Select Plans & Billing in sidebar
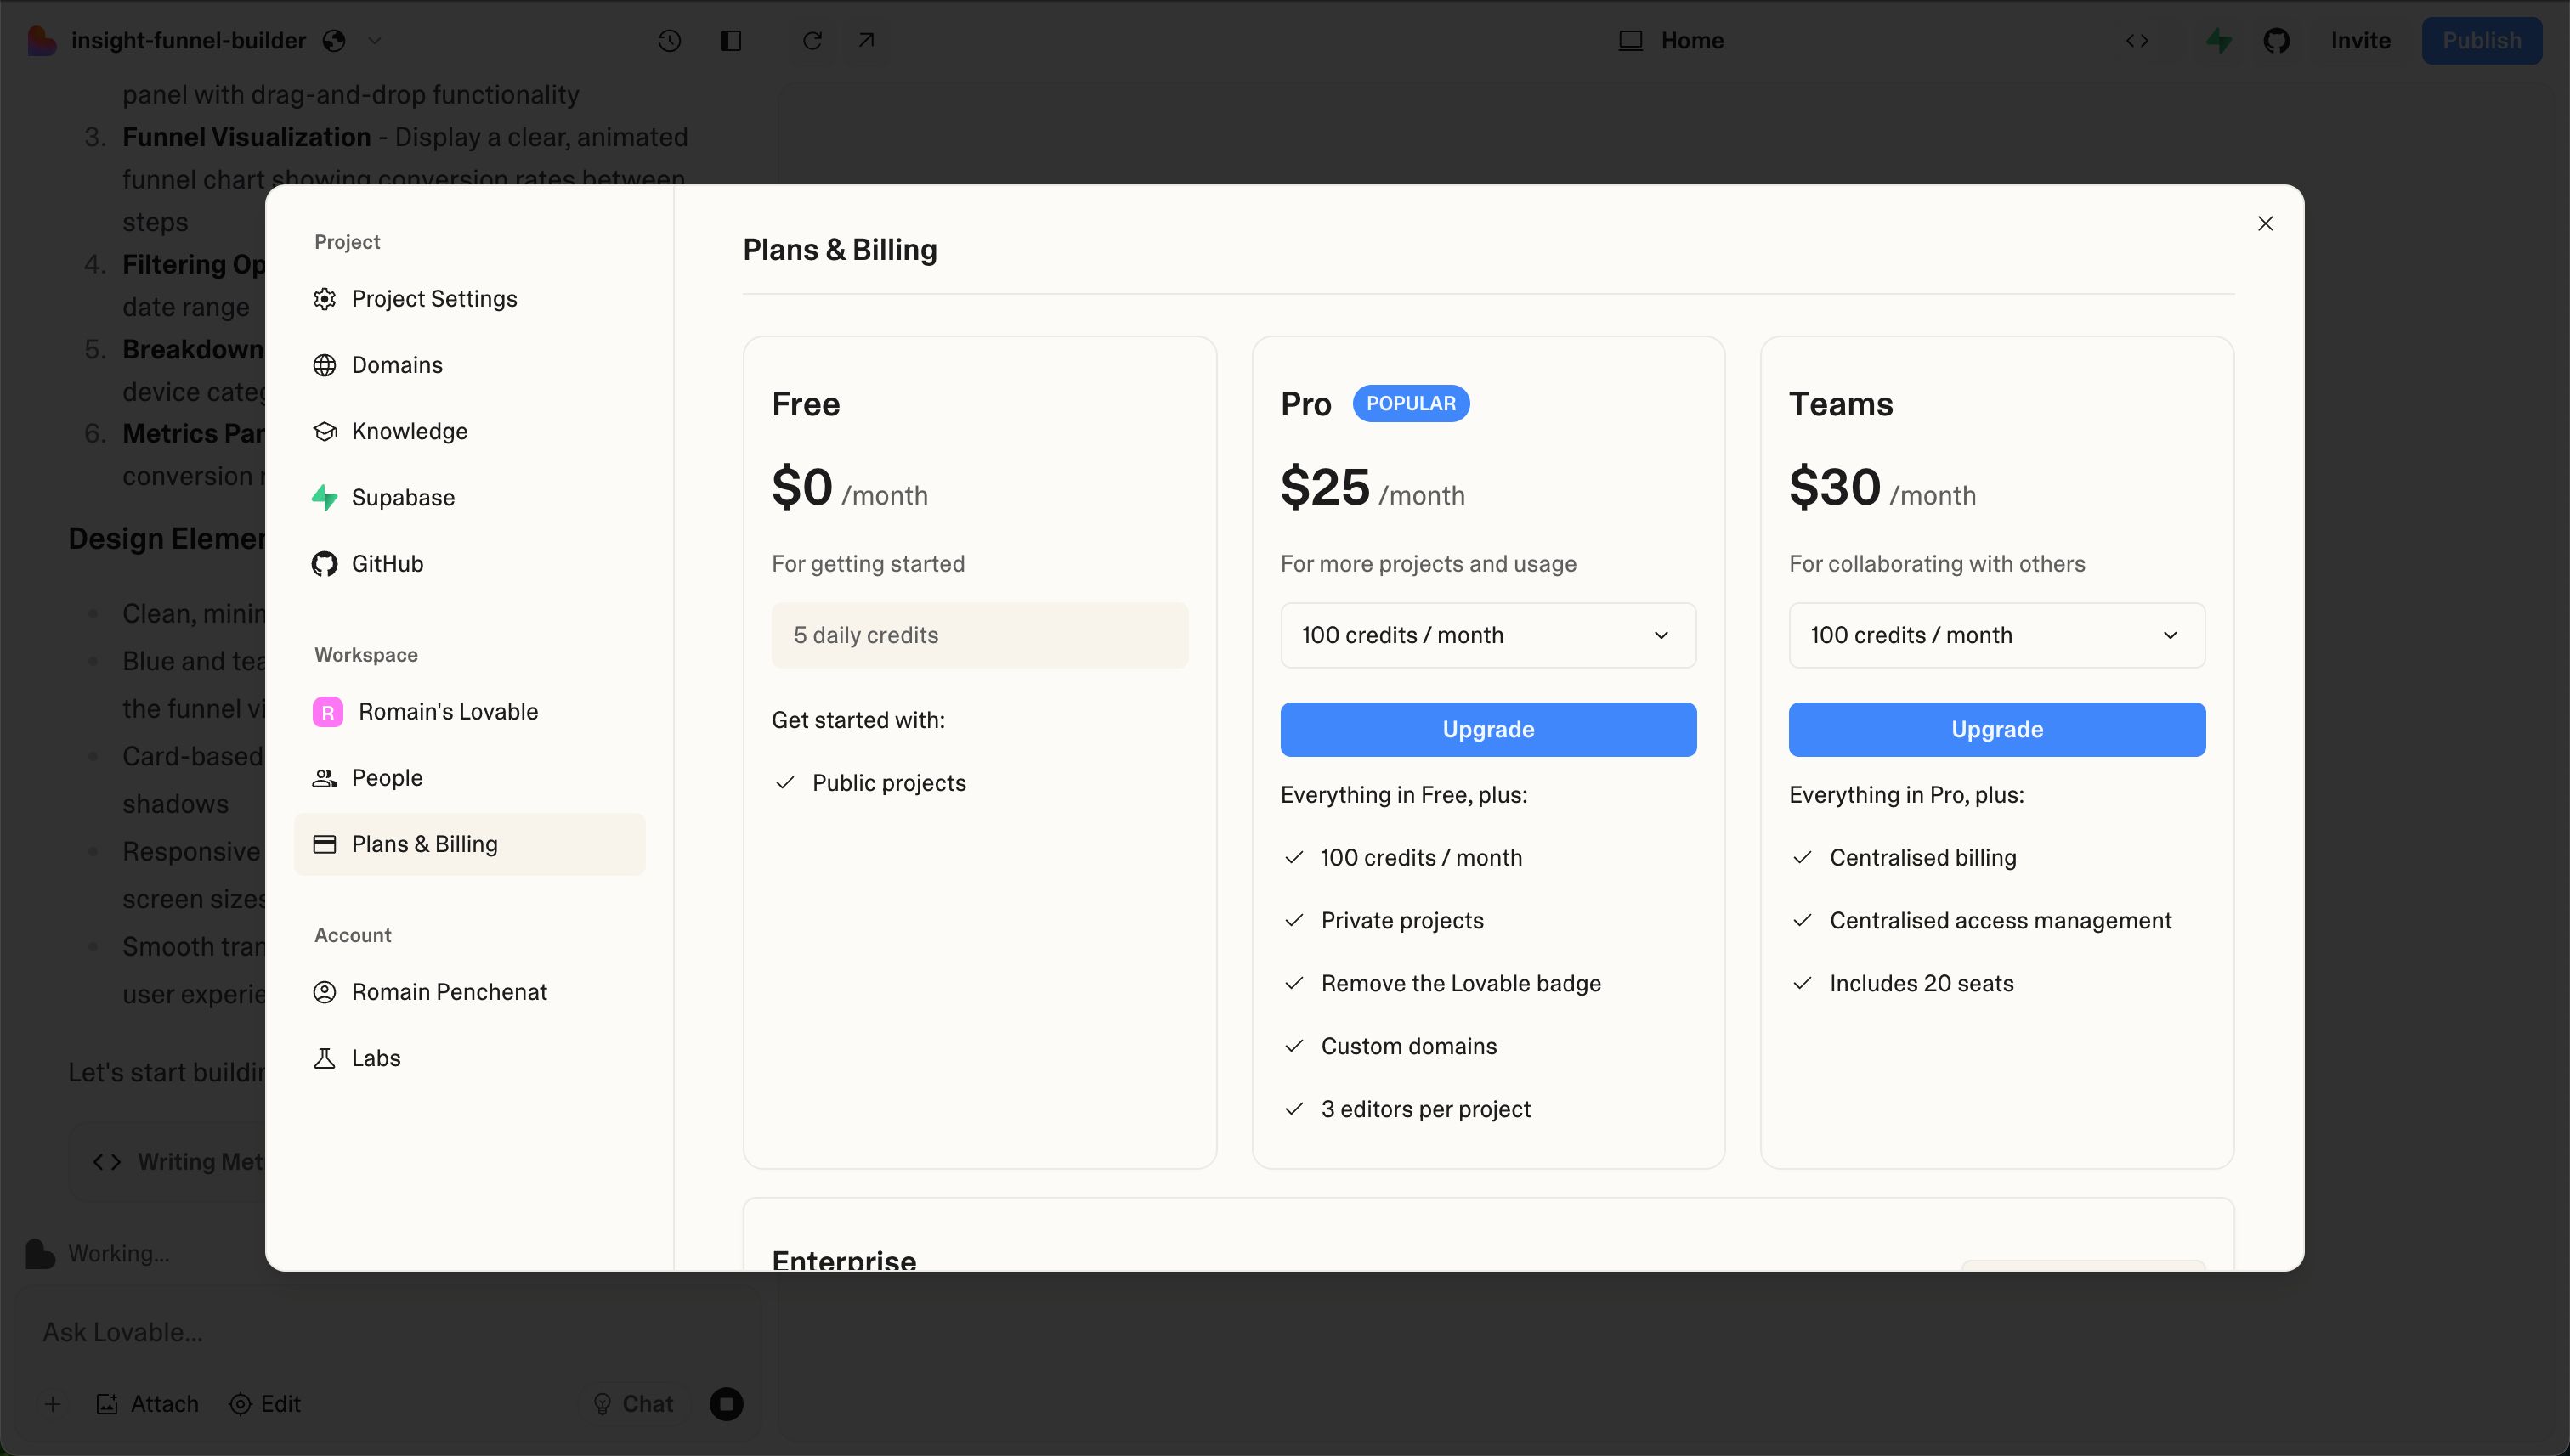This screenshot has width=2570, height=1456. (x=469, y=844)
